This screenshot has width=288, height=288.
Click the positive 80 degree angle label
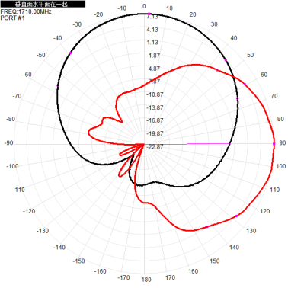280,119
